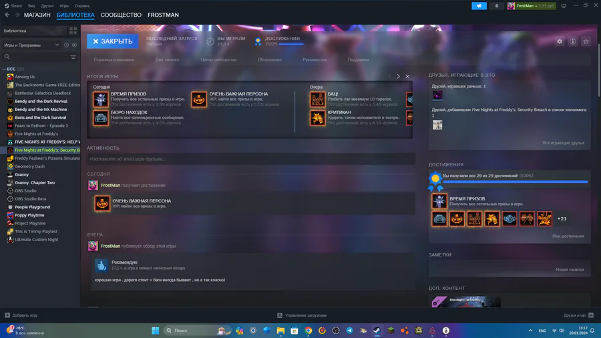Open advanced library filter icon
The height and width of the screenshot is (338, 601).
point(73,57)
